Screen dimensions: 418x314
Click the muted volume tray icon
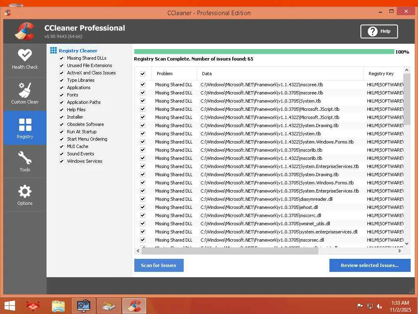[379, 306]
